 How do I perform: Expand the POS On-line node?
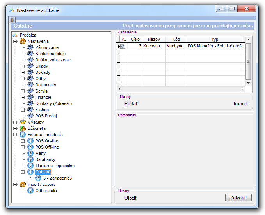(23, 141)
